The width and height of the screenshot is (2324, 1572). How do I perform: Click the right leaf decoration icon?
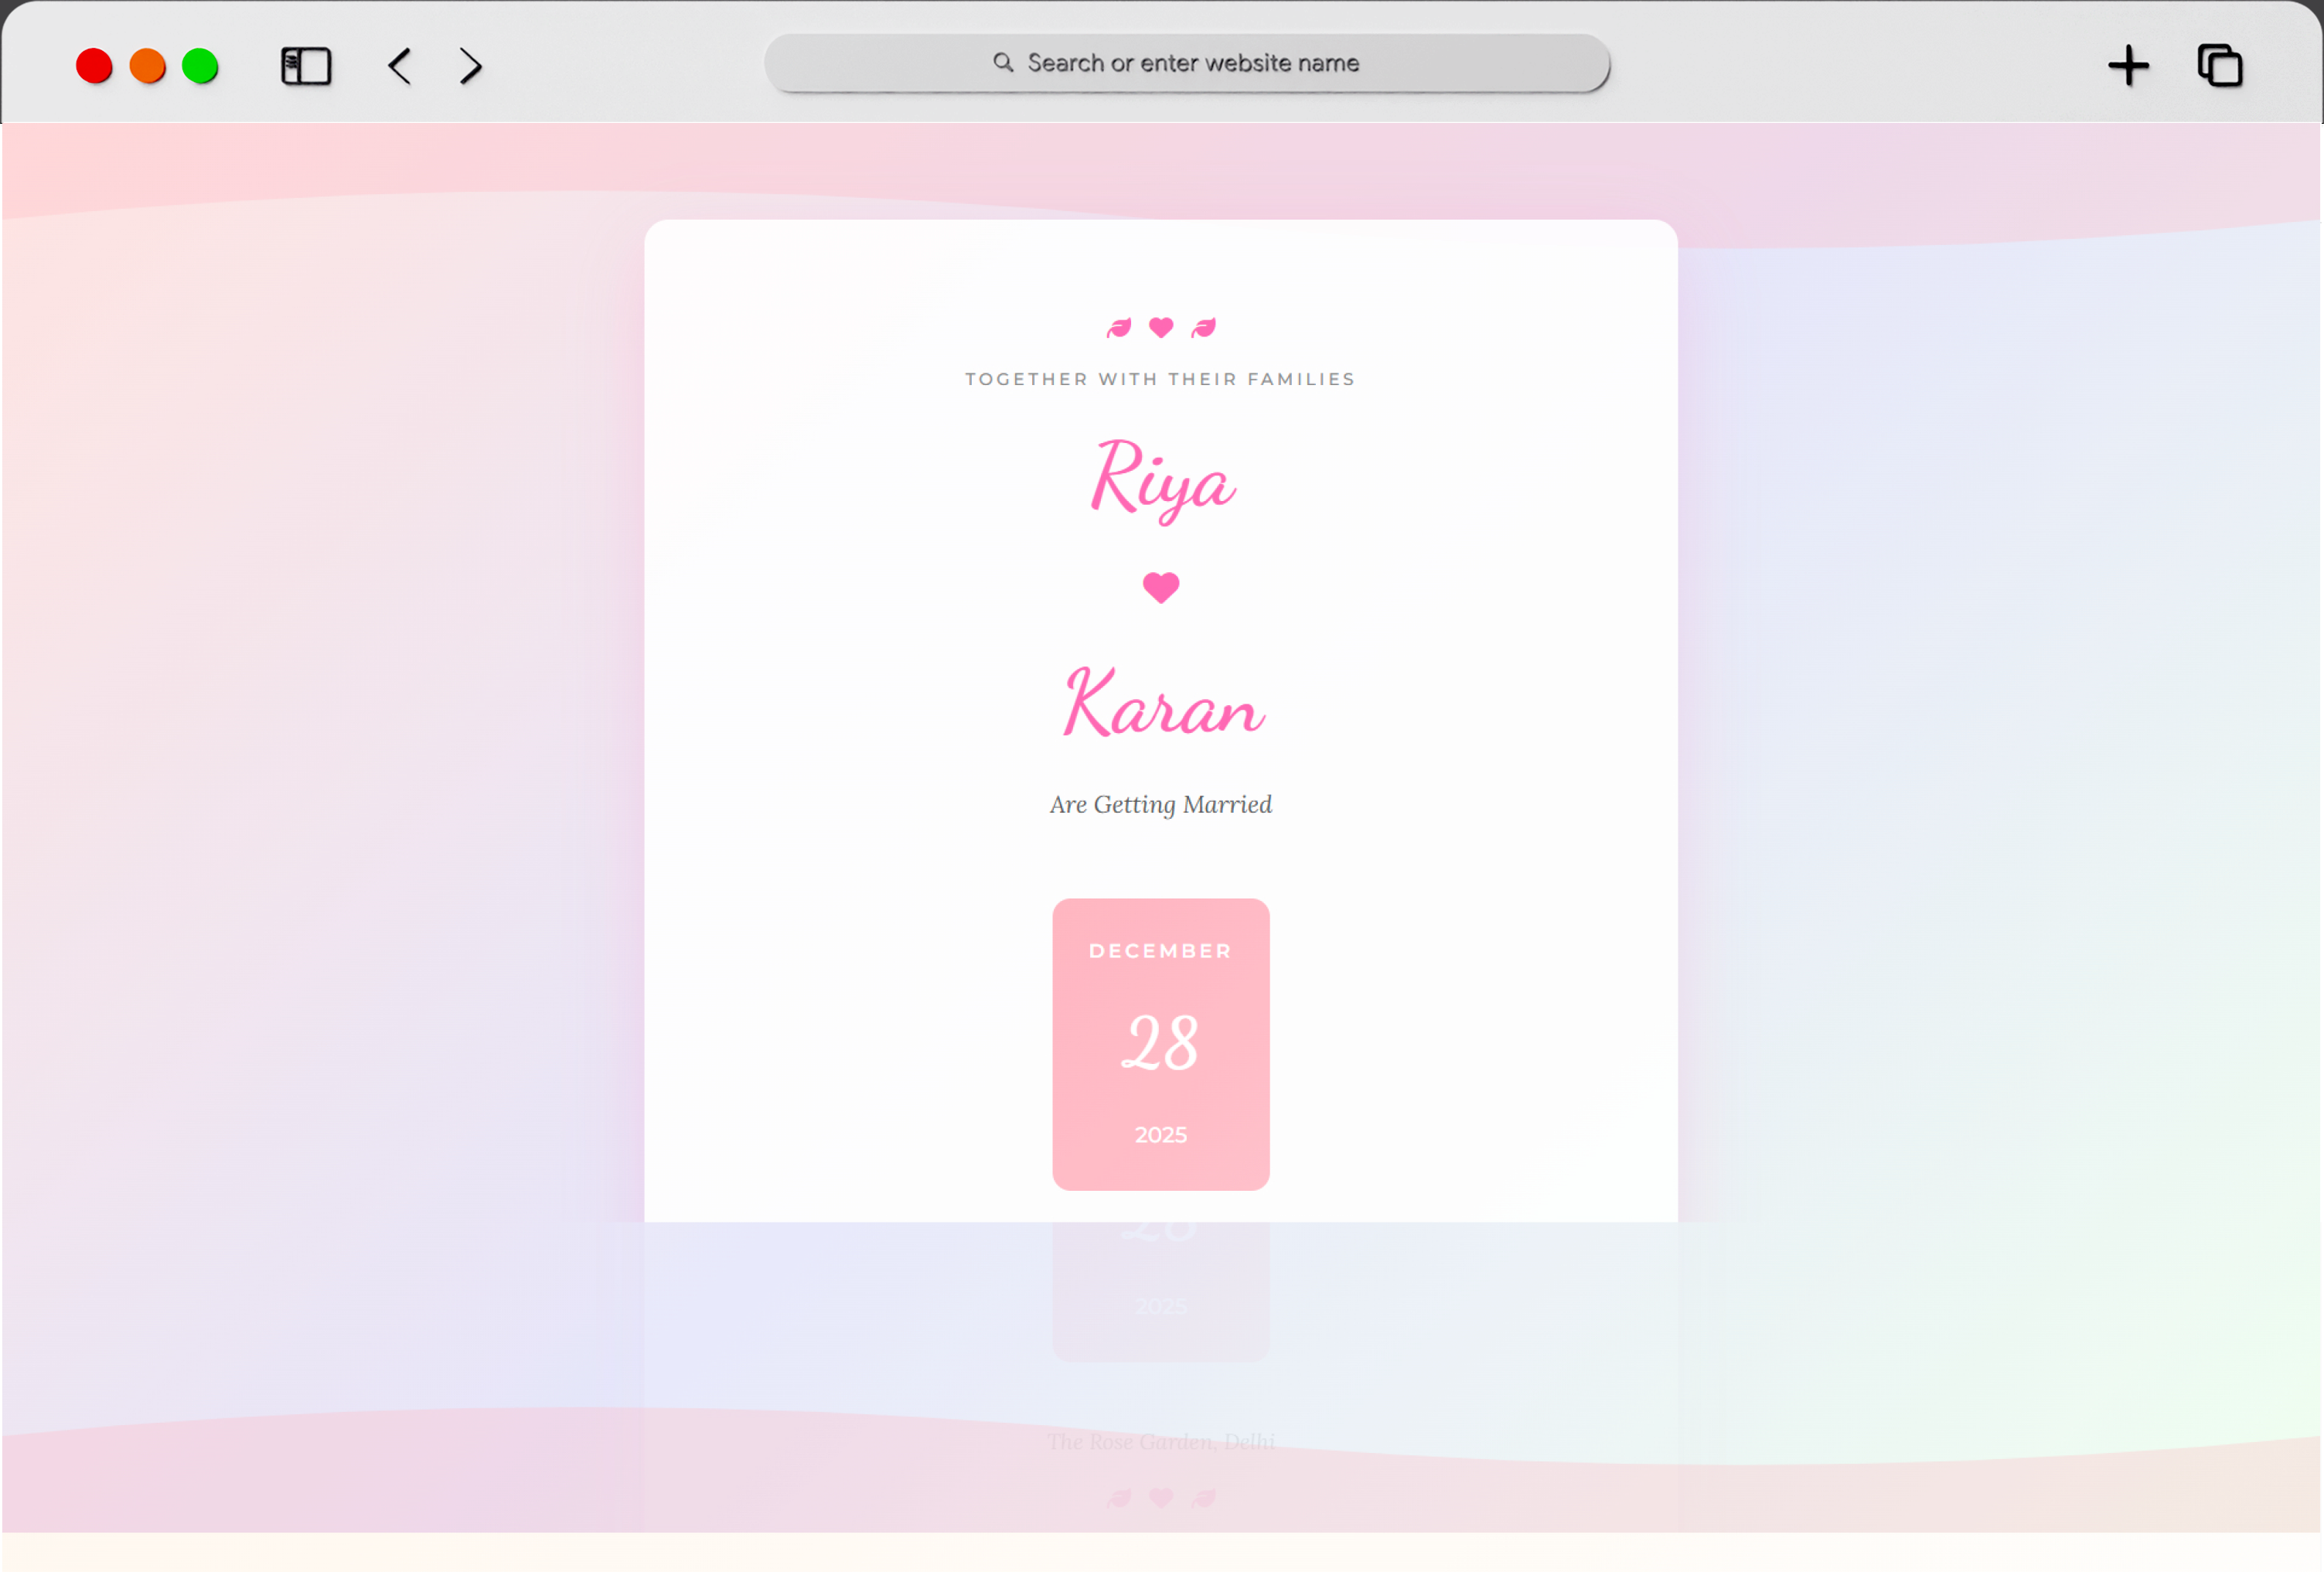(x=1202, y=327)
